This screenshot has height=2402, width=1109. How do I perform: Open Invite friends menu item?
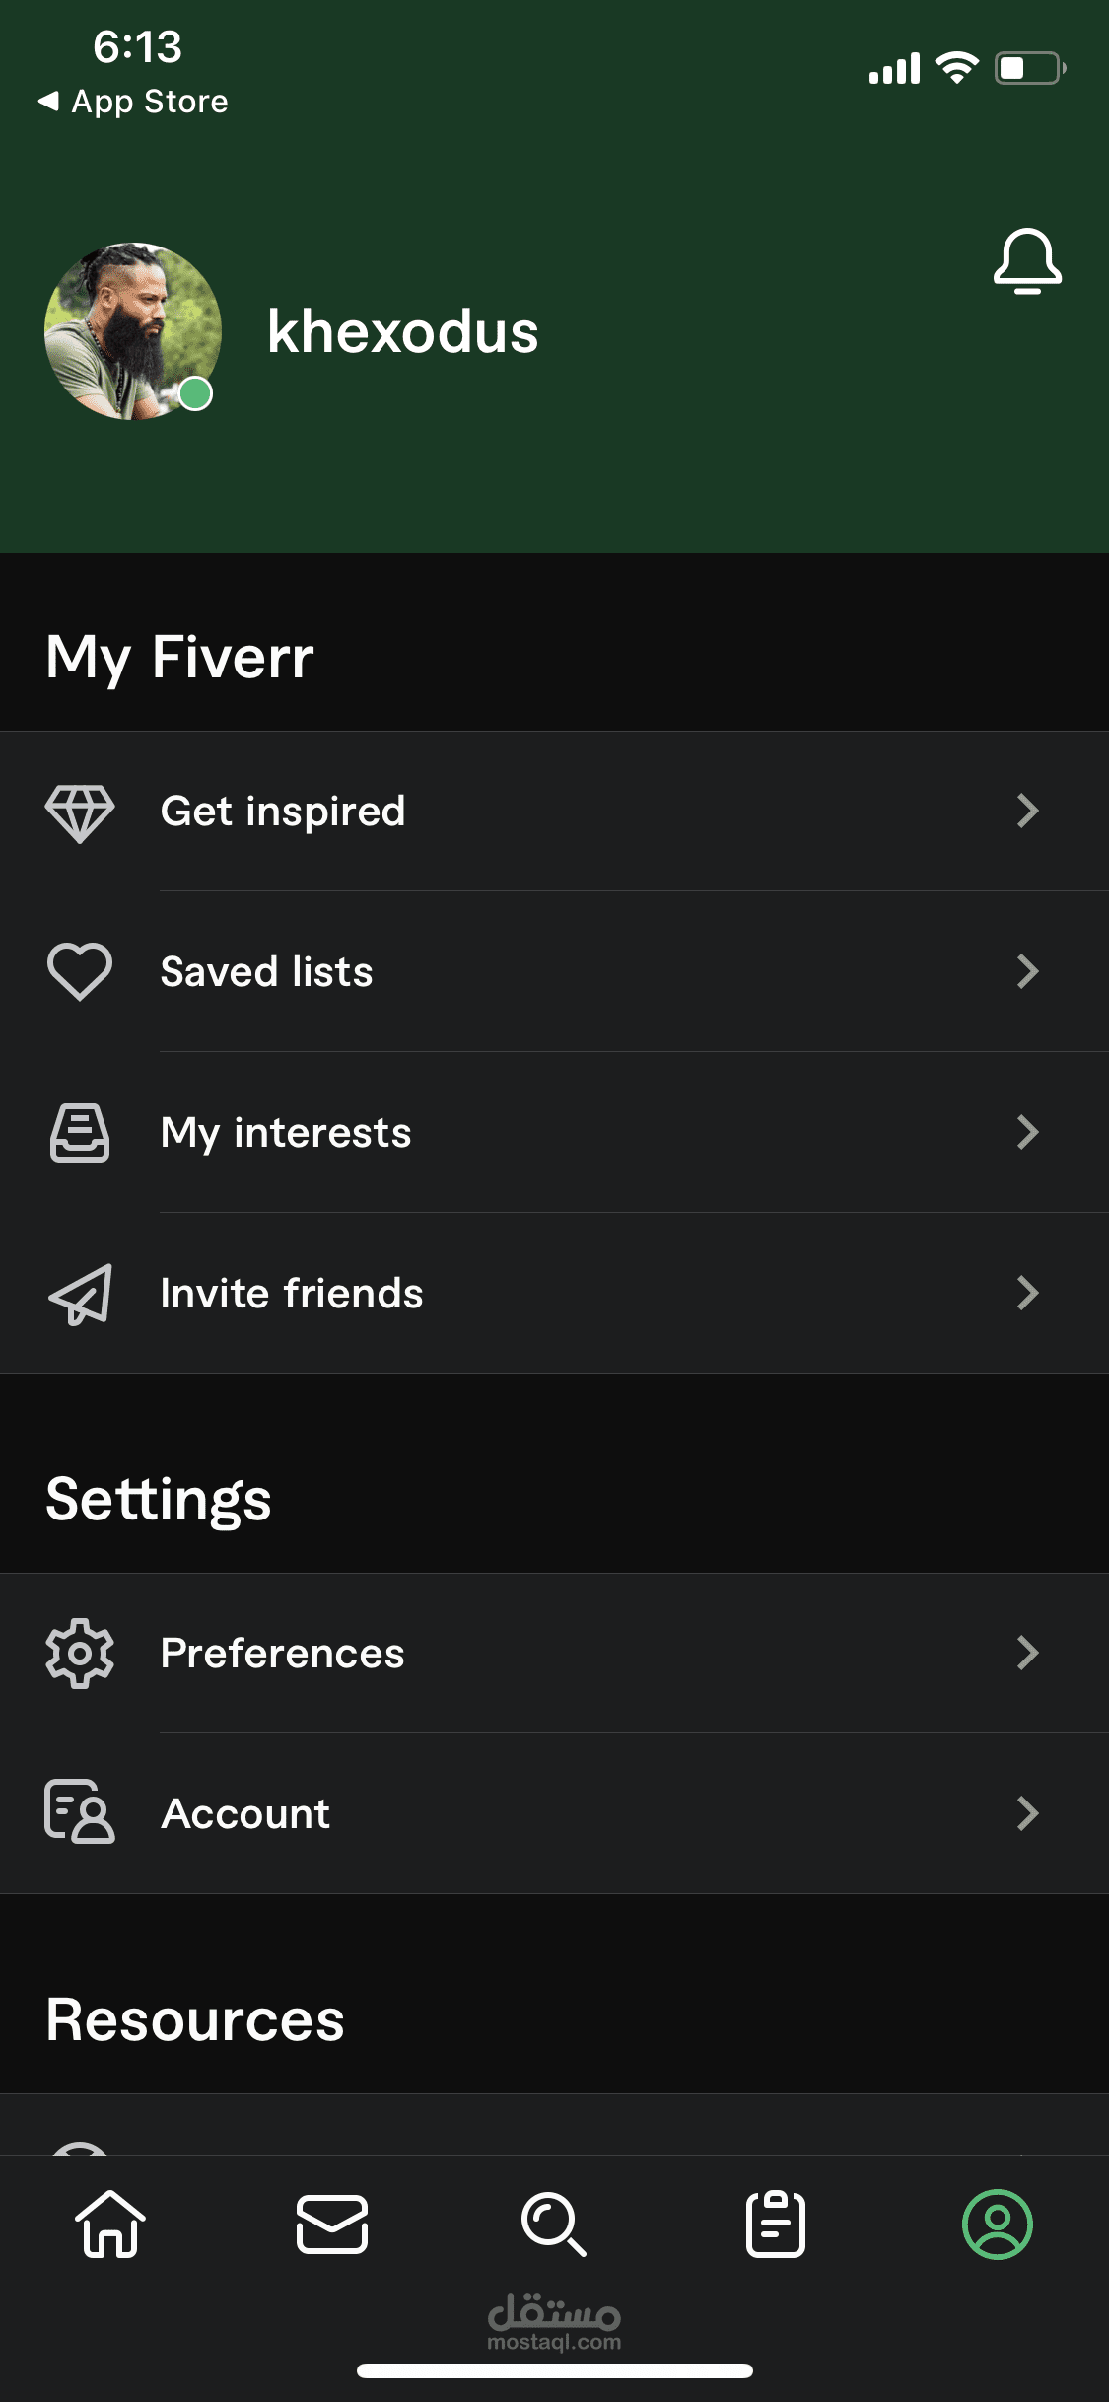554,1293
